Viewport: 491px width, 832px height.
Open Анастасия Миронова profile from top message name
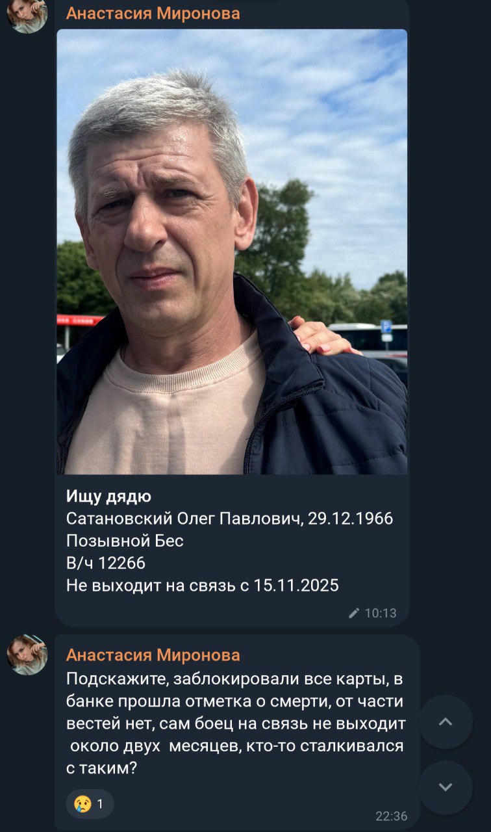pos(153,13)
